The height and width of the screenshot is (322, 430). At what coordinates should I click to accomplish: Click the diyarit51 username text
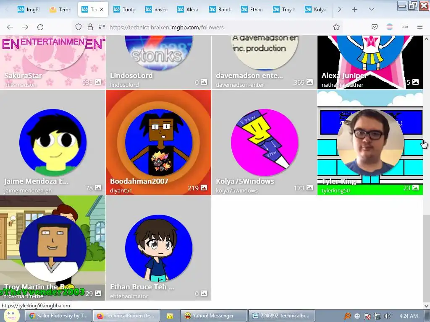[121, 191]
